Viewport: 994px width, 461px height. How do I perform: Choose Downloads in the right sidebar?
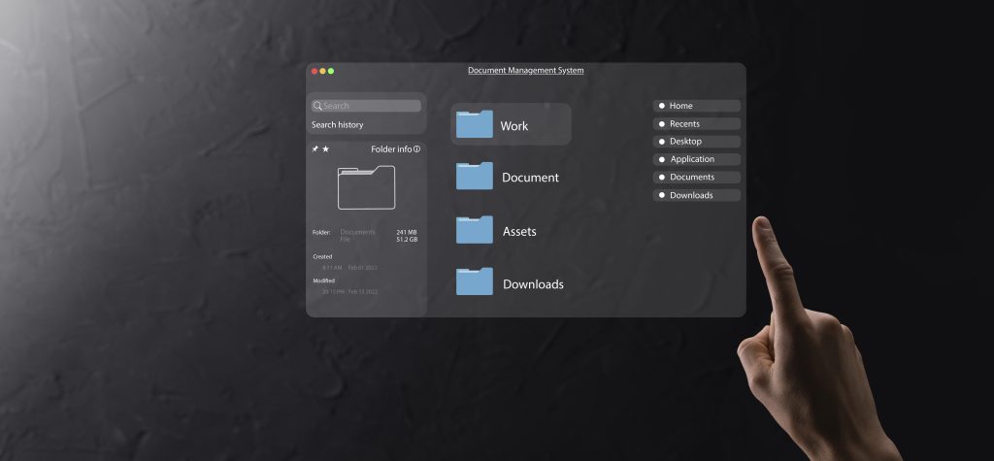697,195
